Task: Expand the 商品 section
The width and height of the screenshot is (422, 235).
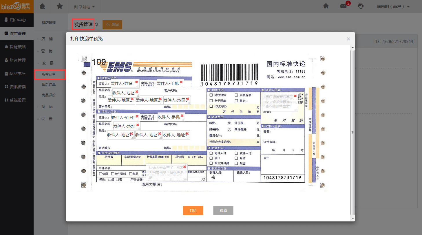Action: [x=47, y=107]
